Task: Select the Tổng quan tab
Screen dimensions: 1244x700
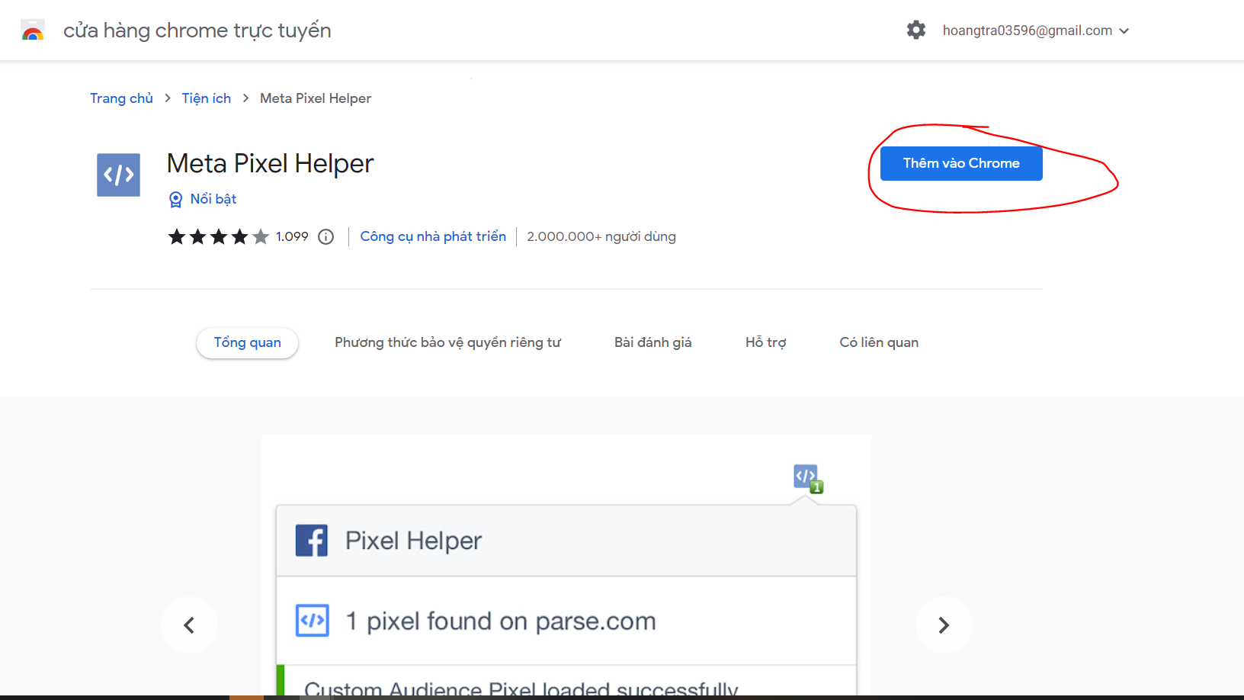Action: tap(247, 342)
